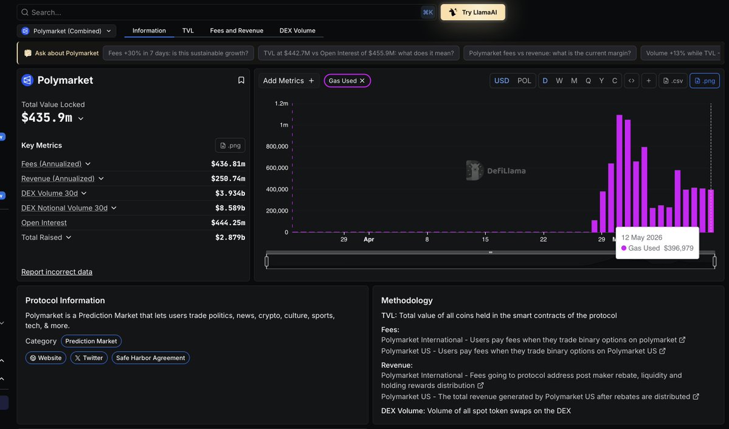
Task: Click the embed chart code icon
Action: [631, 81]
